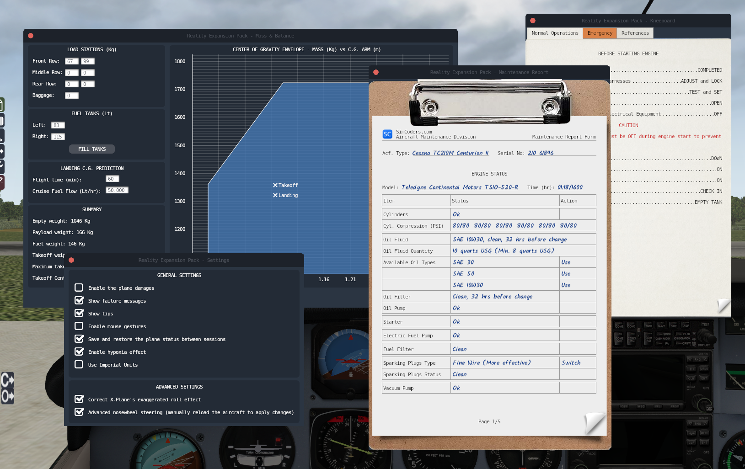Click the Front Row field showing 99
Viewport: 745px width, 469px height.
88,61
